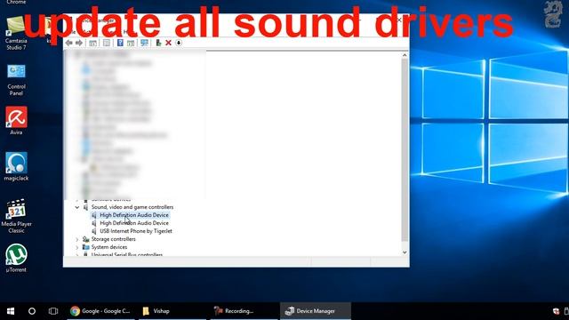Expand the System devices node
Image resolution: width=569 pixels, height=320 pixels.
tap(77, 247)
